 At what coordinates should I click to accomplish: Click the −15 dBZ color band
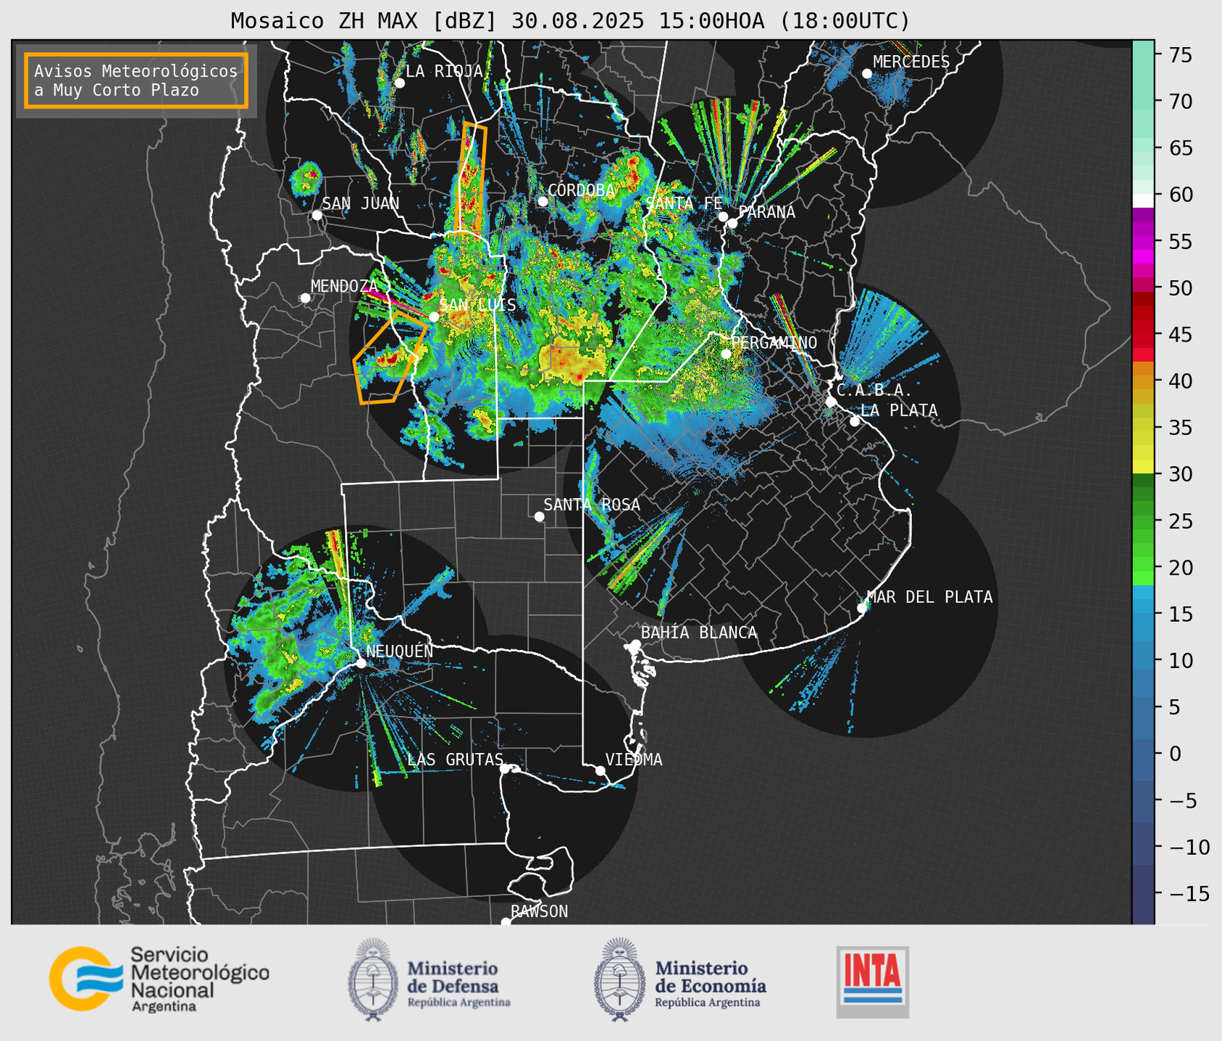[1143, 893]
